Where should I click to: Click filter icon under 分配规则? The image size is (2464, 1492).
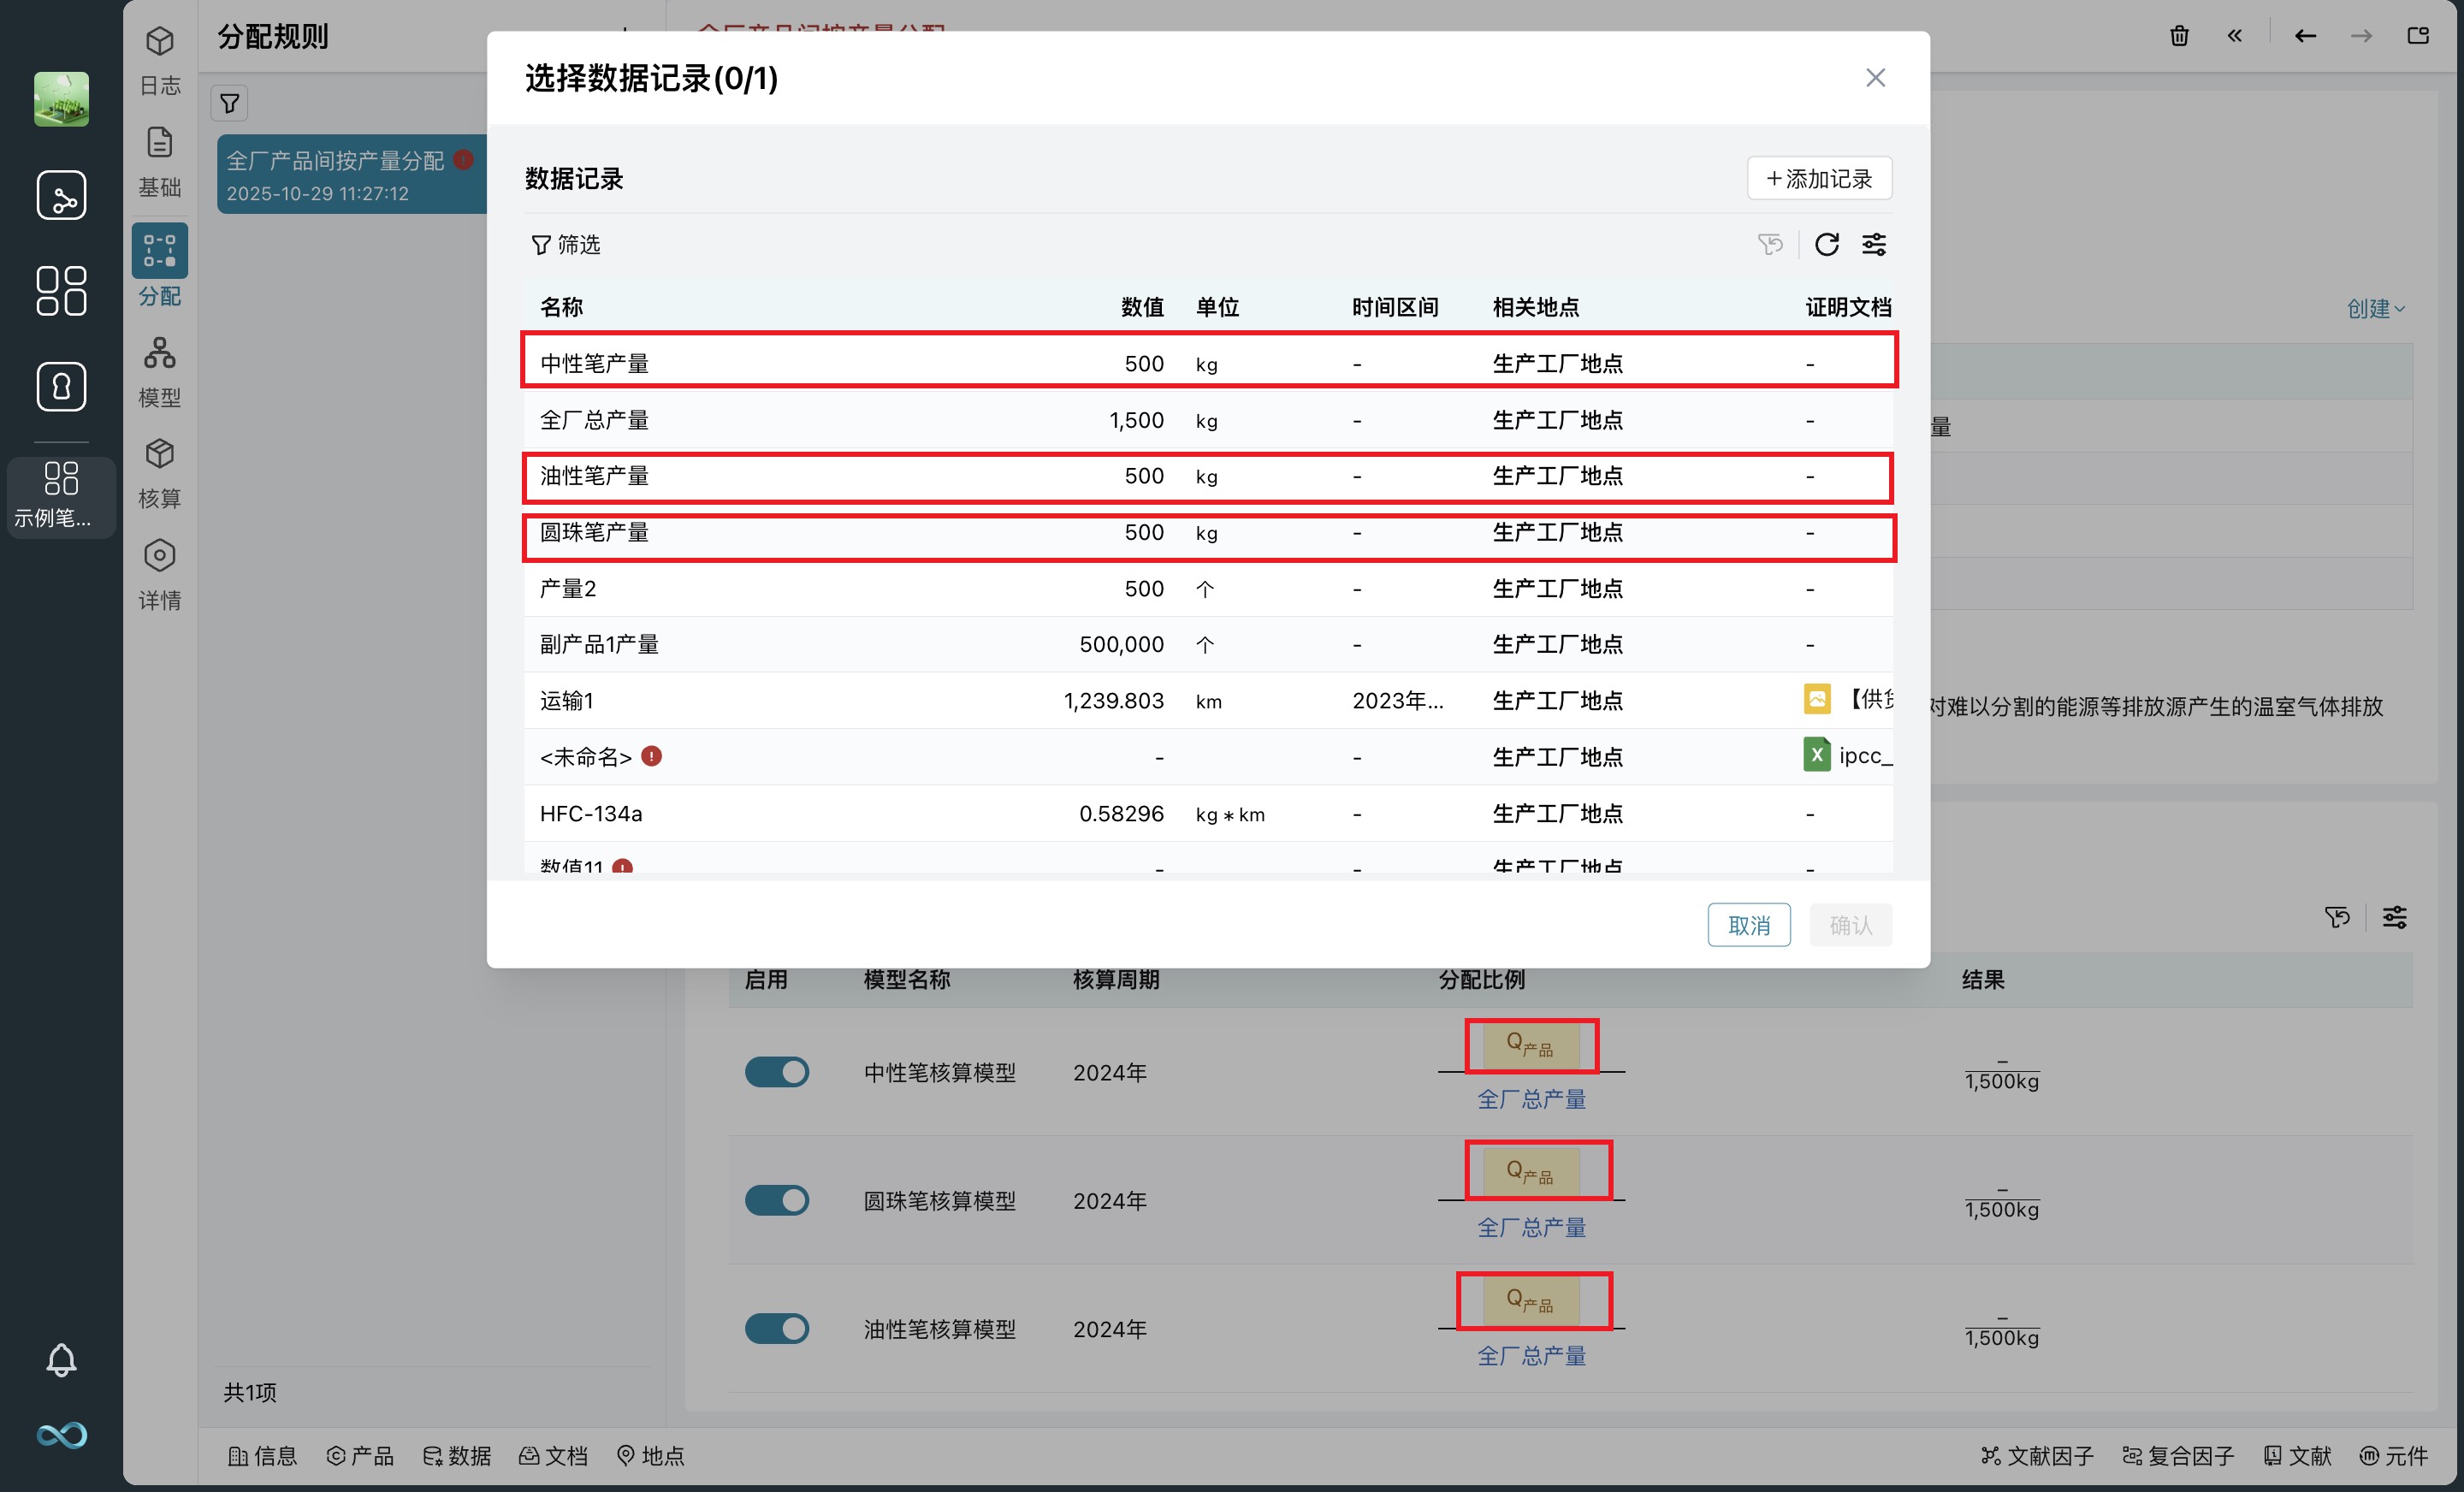pos(229,103)
